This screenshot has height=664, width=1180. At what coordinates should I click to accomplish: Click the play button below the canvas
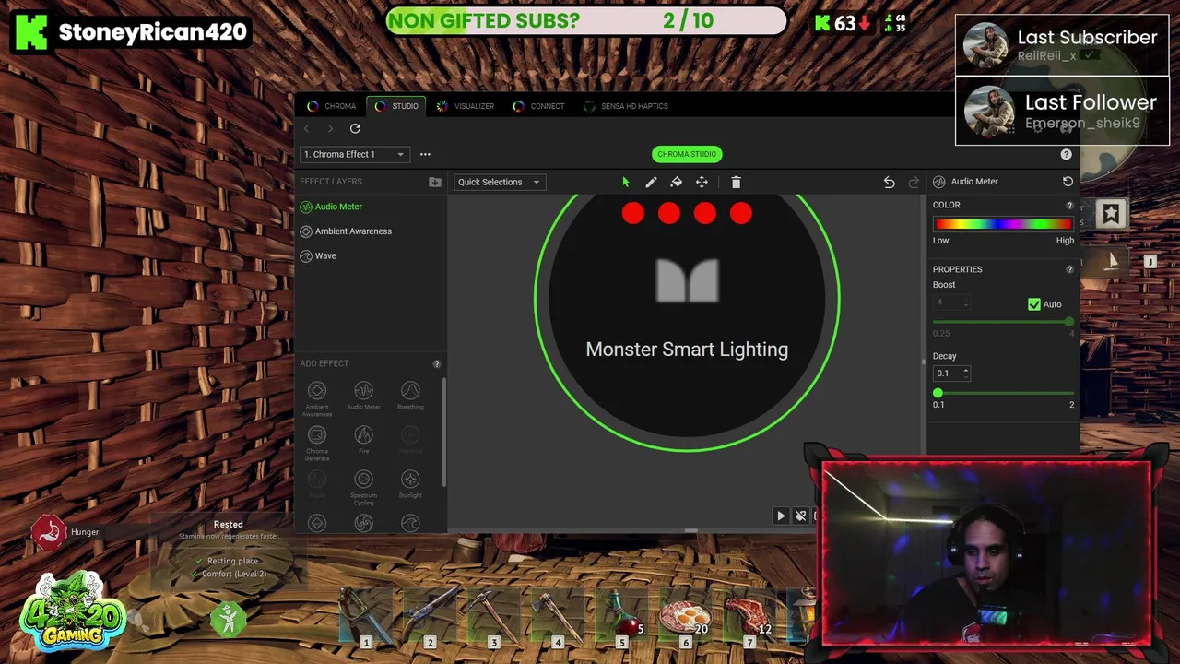pos(781,516)
